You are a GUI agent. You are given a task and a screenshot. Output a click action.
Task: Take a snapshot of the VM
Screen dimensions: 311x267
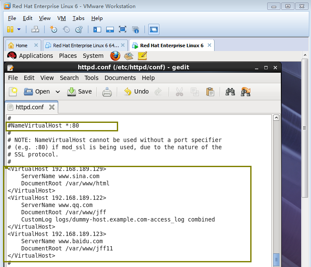click(x=54, y=29)
